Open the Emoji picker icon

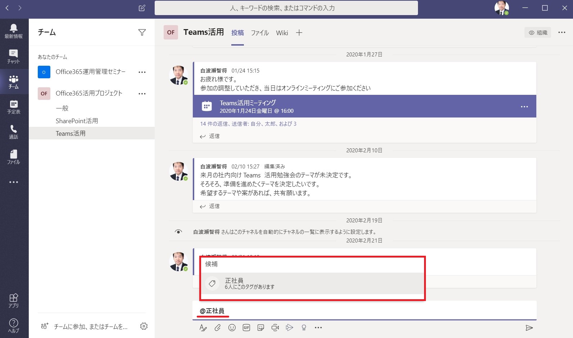[232, 328]
